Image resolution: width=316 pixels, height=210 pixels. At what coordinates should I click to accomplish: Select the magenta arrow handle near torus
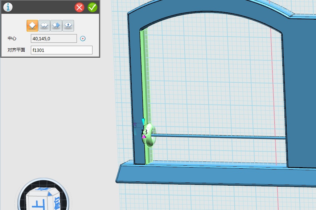(x=144, y=137)
